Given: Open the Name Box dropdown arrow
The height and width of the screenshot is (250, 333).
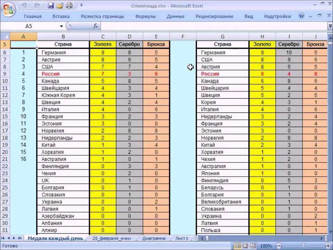Looking at the screenshot, I should tap(61, 26).
